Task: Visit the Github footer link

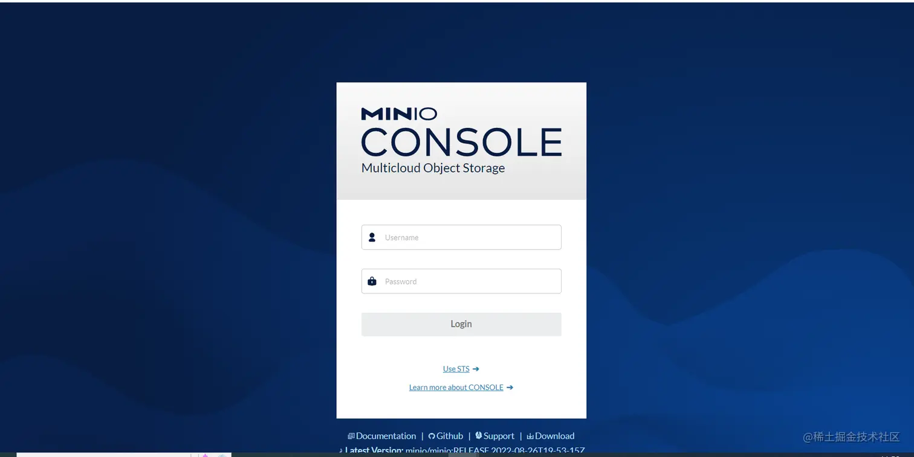Action: (x=450, y=436)
